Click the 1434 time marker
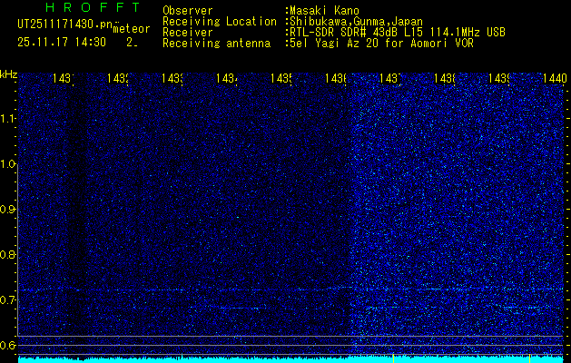This screenshot has width=571, height=363. (x=227, y=78)
